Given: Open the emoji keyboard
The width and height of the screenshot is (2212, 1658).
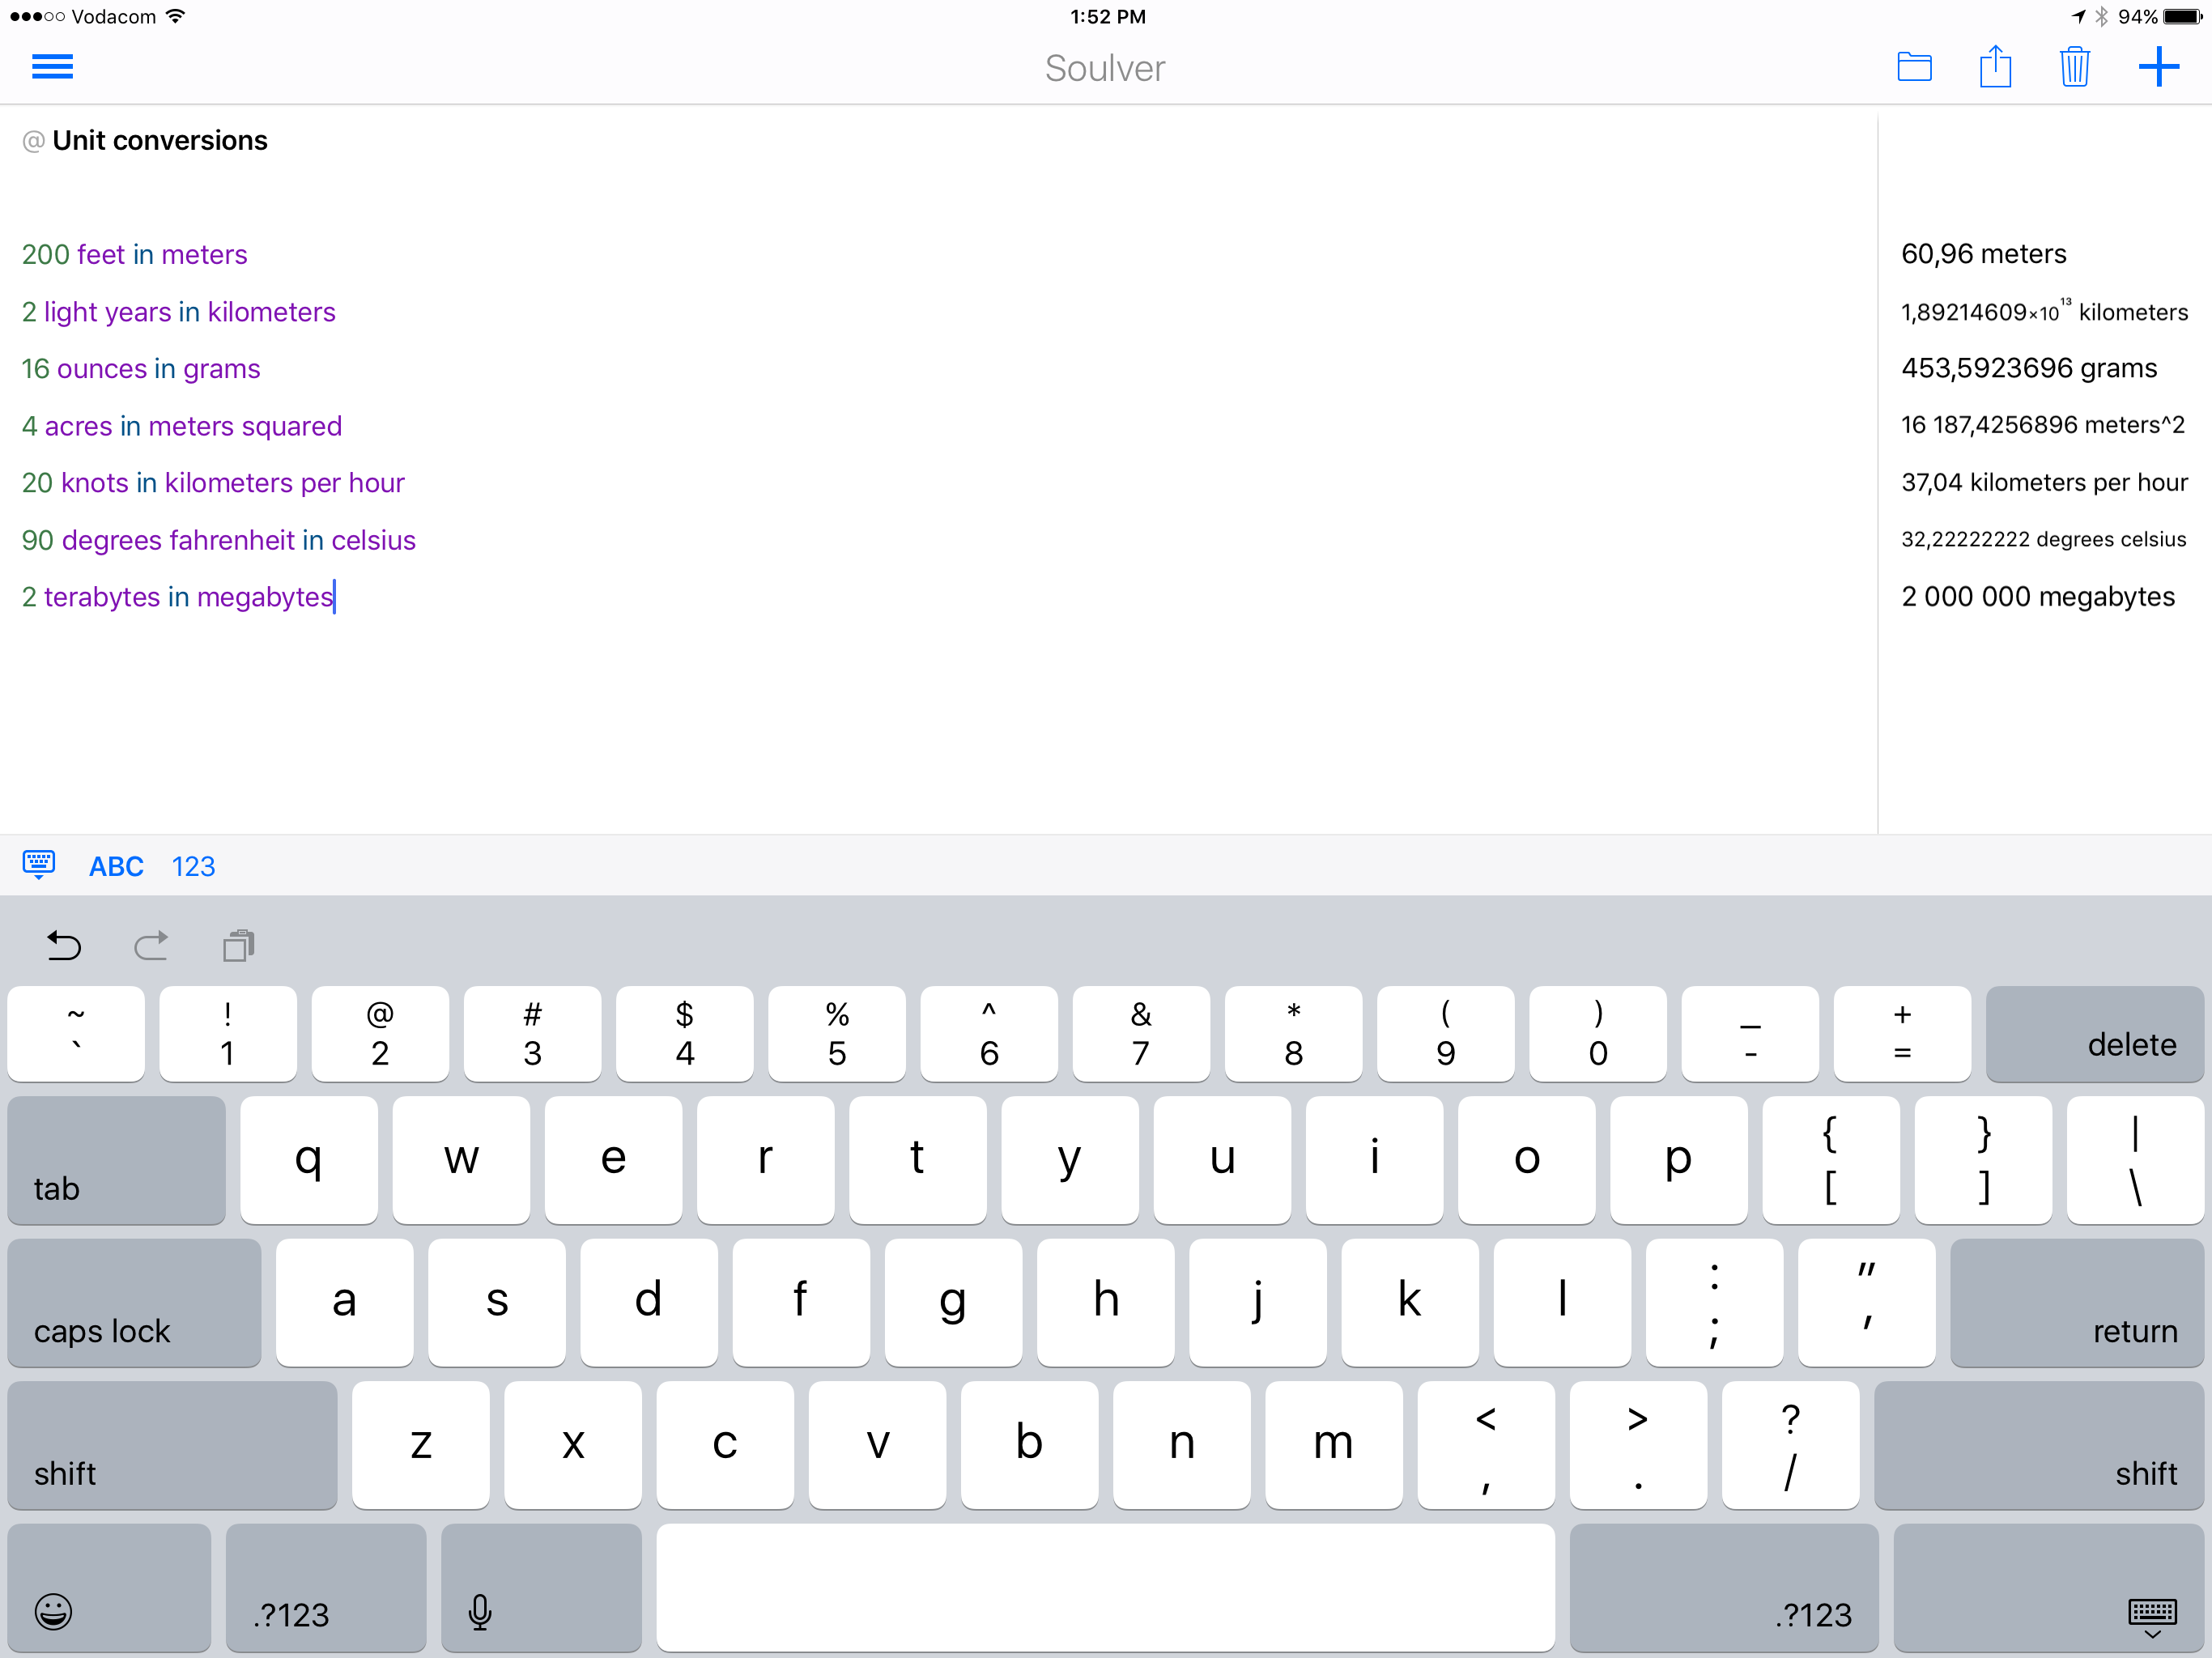Looking at the screenshot, I should pos(109,1588).
